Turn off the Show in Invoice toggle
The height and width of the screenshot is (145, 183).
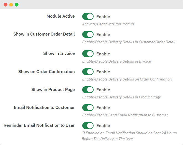[88, 54]
